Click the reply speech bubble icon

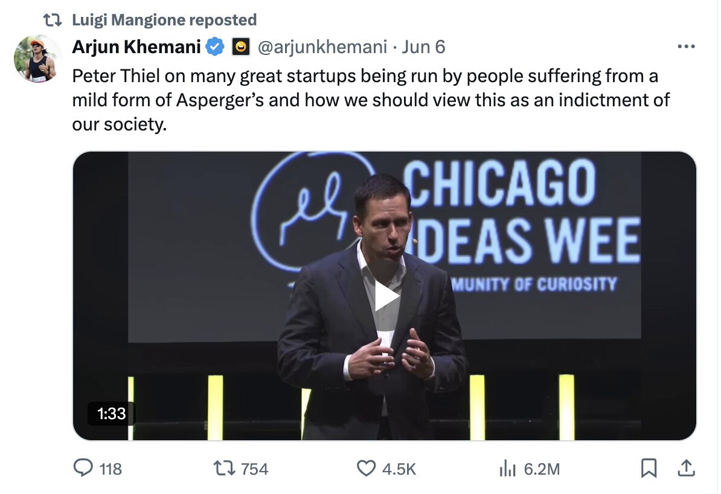point(83,468)
